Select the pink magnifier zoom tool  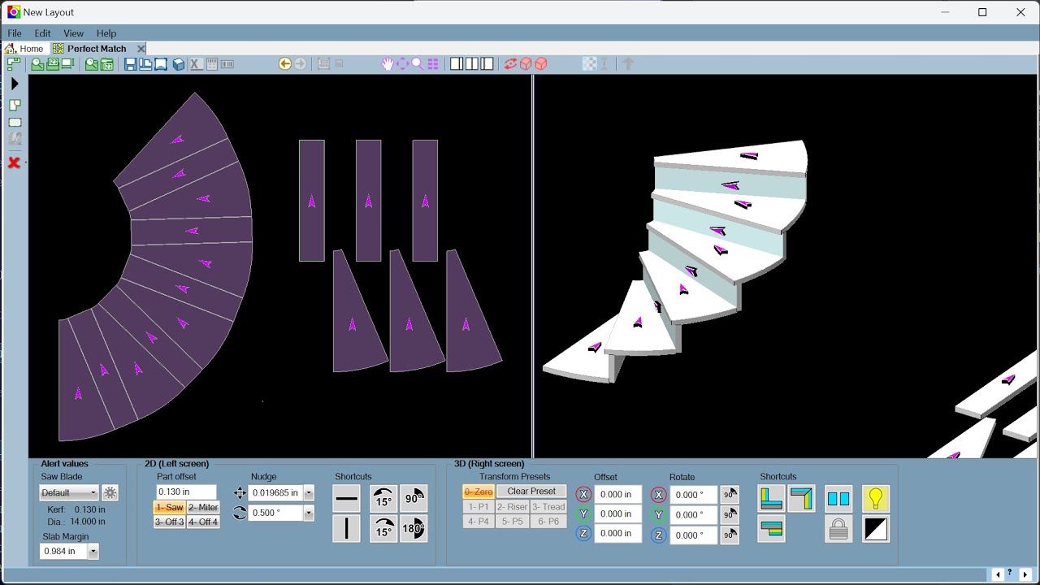pyautogui.click(x=418, y=64)
